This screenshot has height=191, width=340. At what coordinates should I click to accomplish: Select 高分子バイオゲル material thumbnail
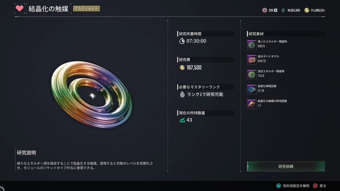click(252, 60)
